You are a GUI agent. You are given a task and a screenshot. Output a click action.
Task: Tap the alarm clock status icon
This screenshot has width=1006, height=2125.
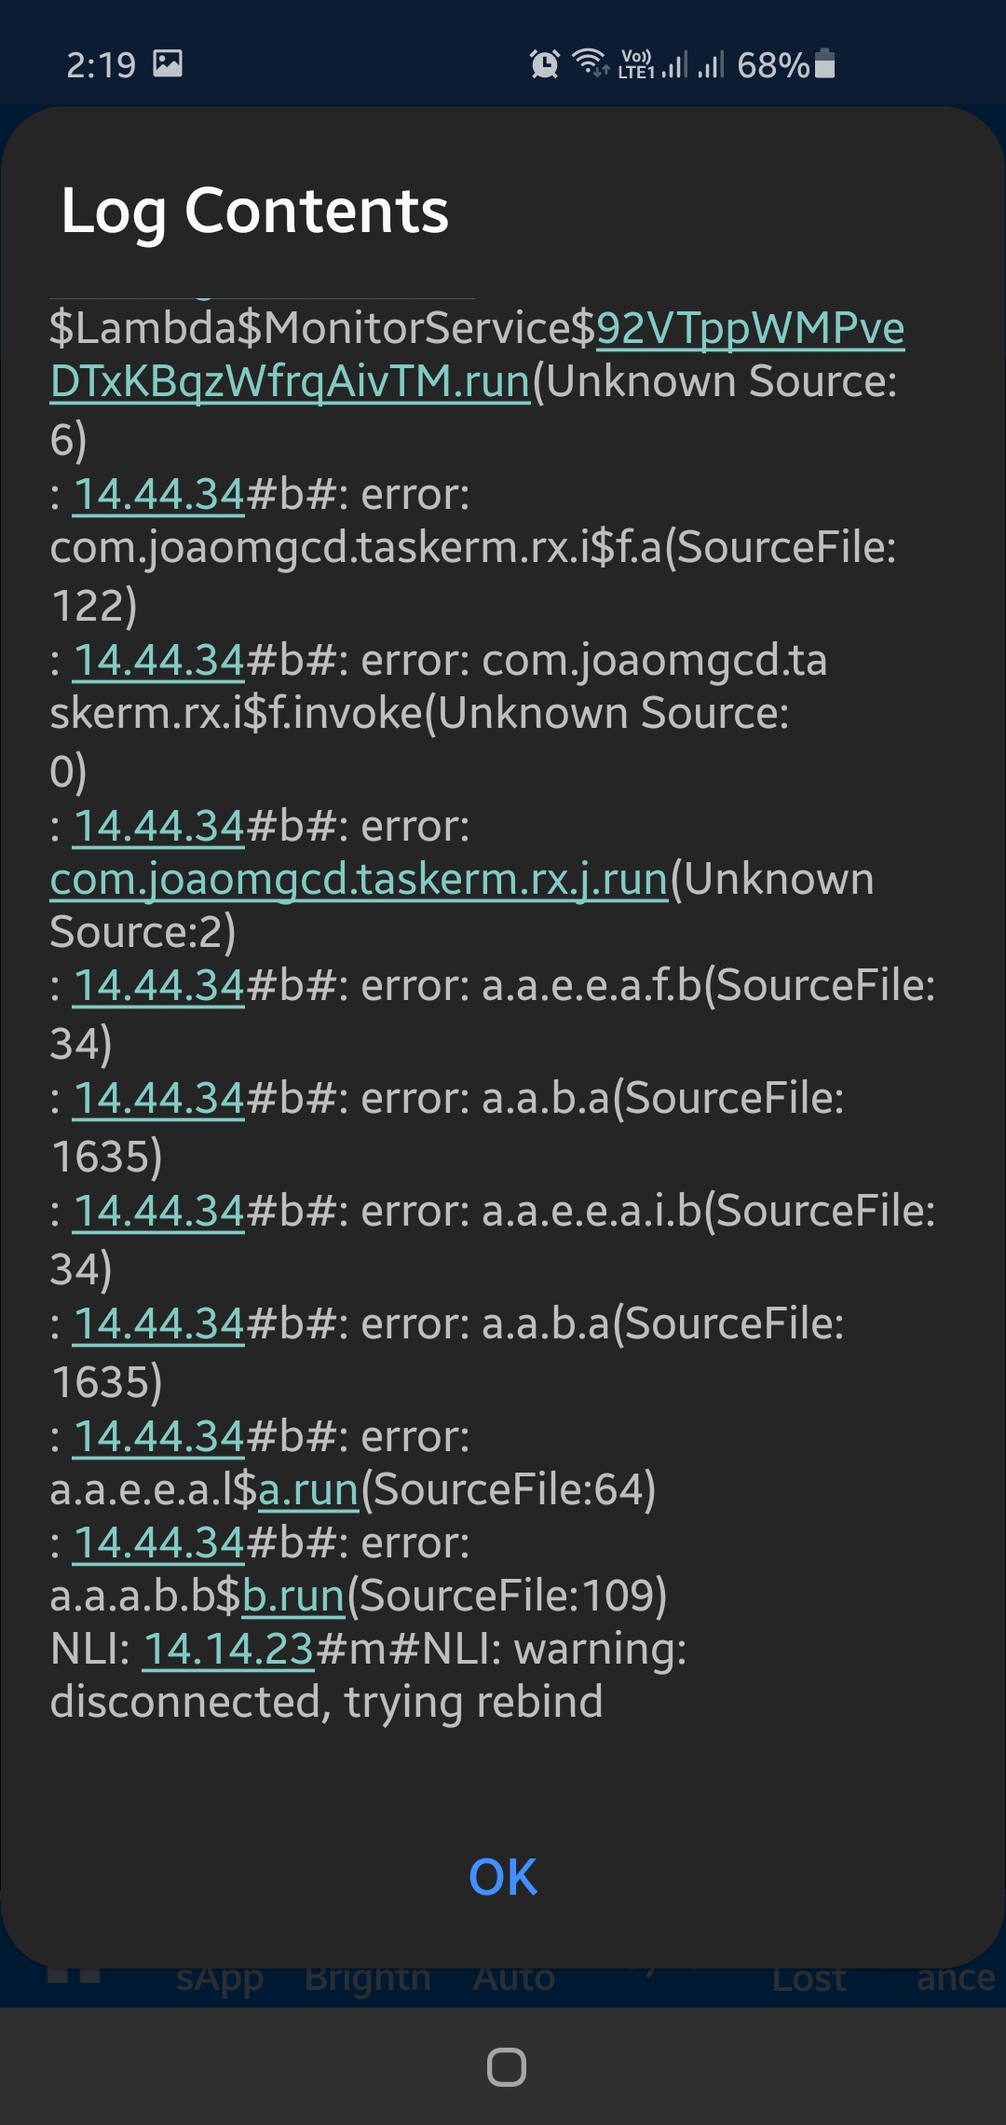tap(544, 64)
